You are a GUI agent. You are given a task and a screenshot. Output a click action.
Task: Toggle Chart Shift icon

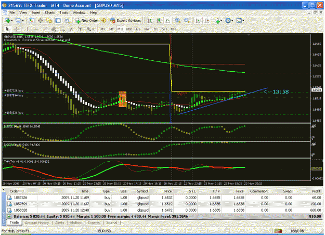(206, 20)
